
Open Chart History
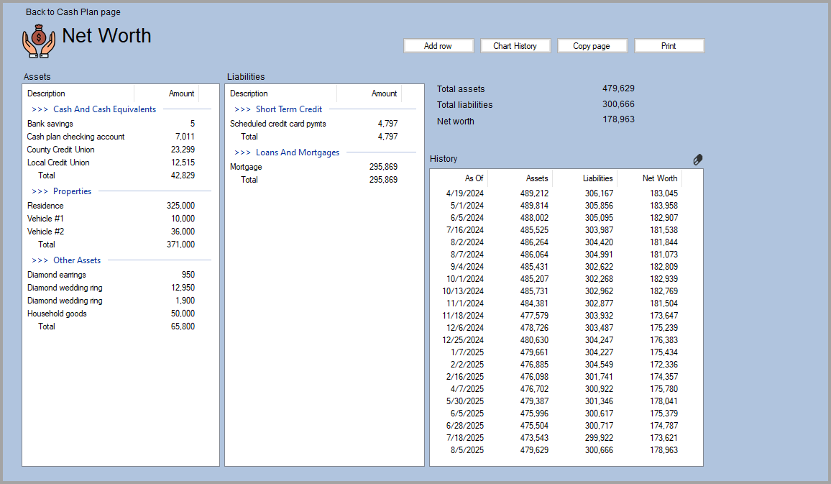tap(515, 45)
